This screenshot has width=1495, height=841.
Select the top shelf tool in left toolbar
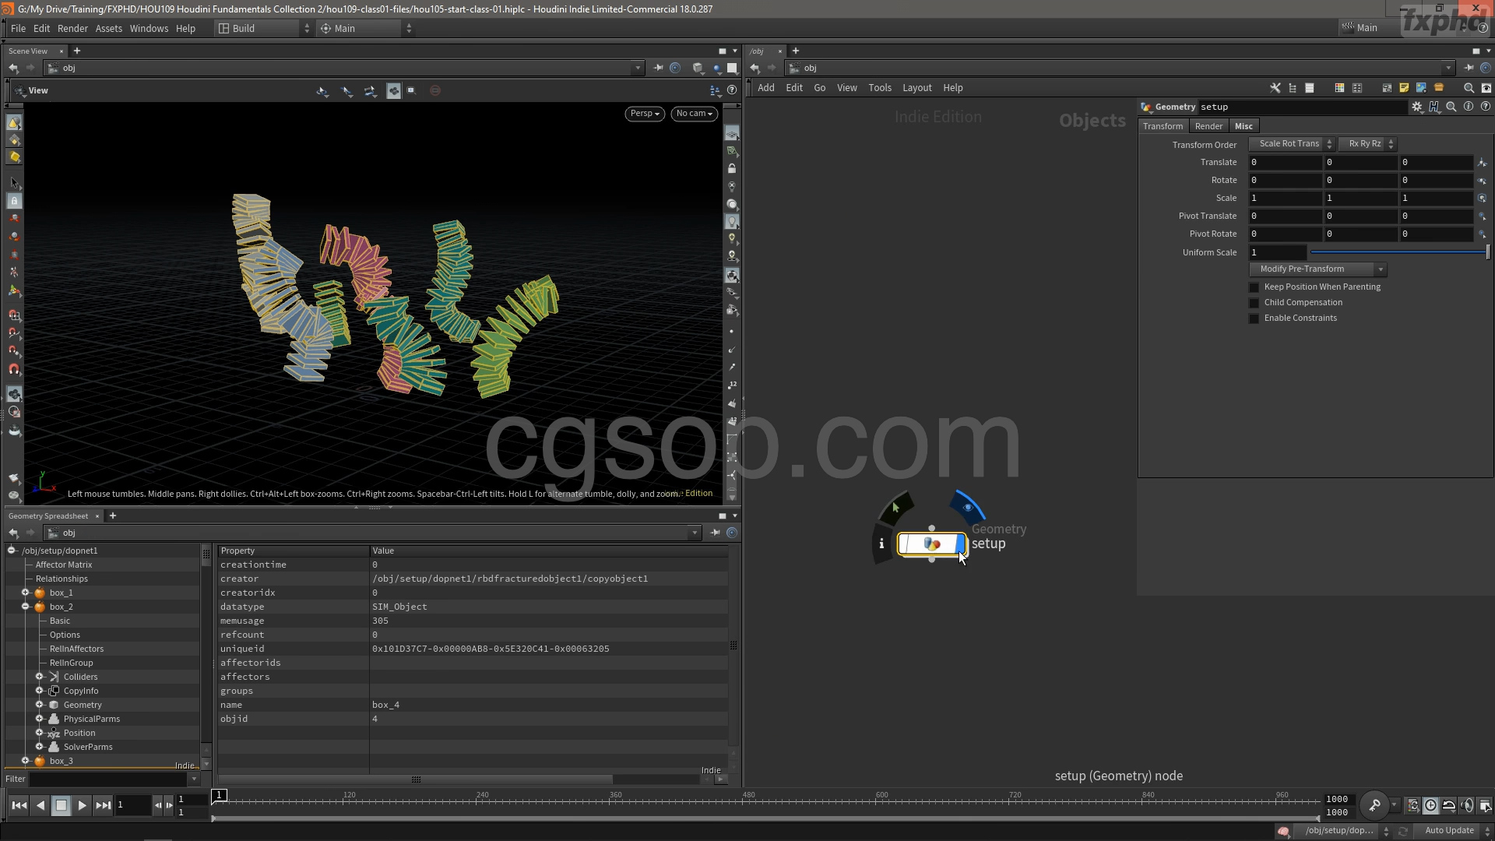coord(14,123)
